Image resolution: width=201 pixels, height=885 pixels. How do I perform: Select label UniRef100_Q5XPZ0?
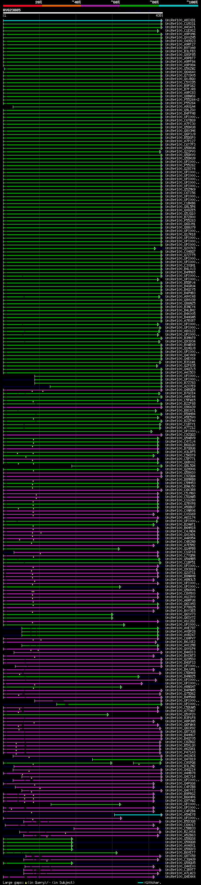180,715
